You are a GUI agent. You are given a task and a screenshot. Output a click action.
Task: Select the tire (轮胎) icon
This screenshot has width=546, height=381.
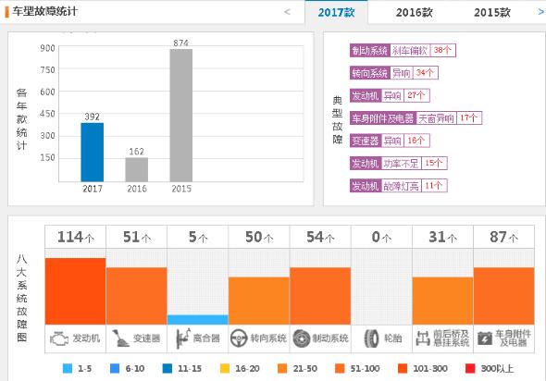(x=371, y=338)
